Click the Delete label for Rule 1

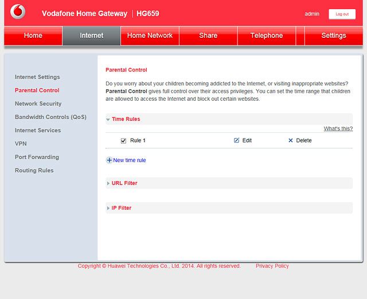point(304,140)
